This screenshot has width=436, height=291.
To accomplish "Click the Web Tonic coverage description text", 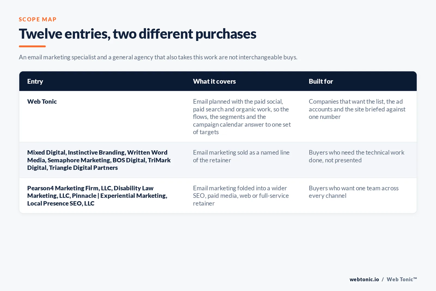I will pyautogui.click(x=242, y=117).
